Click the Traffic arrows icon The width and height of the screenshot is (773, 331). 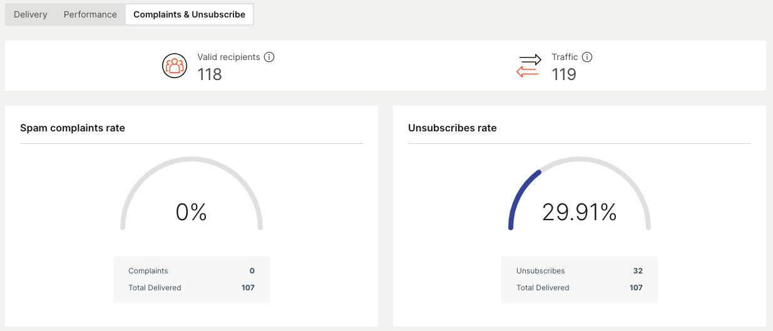[x=529, y=66]
